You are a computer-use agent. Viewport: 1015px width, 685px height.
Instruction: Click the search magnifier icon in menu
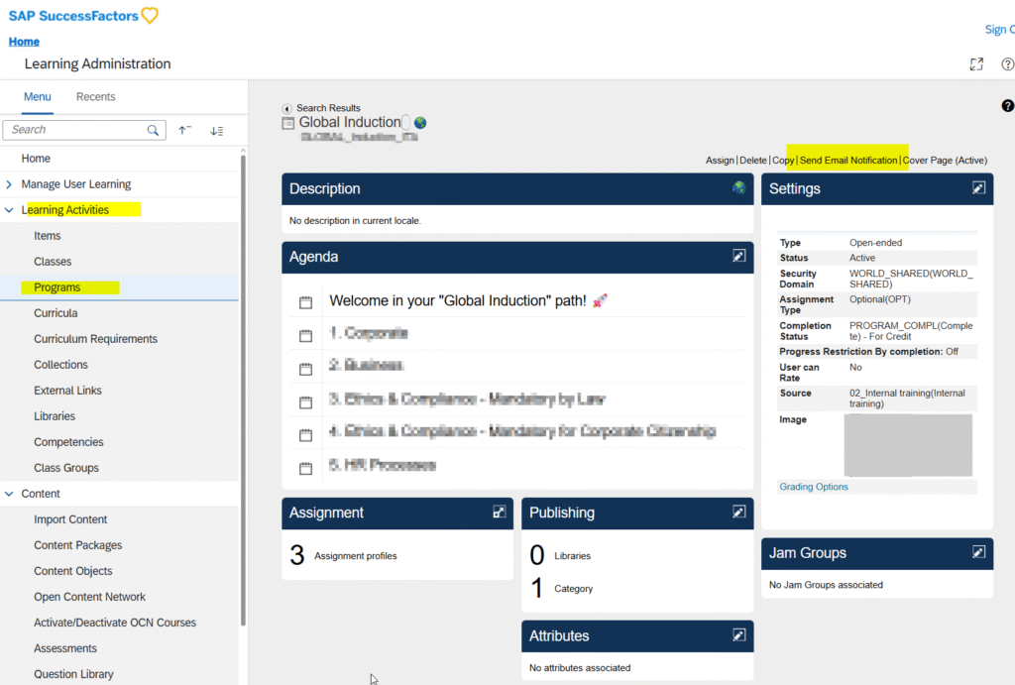154,130
